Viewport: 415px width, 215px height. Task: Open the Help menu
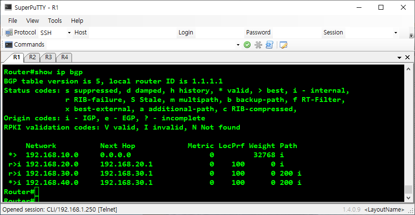click(77, 20)
